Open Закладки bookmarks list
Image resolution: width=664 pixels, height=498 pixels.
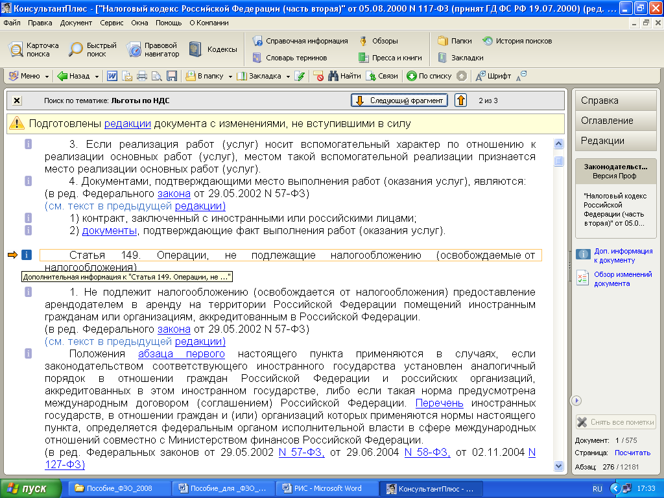(460, 58)
